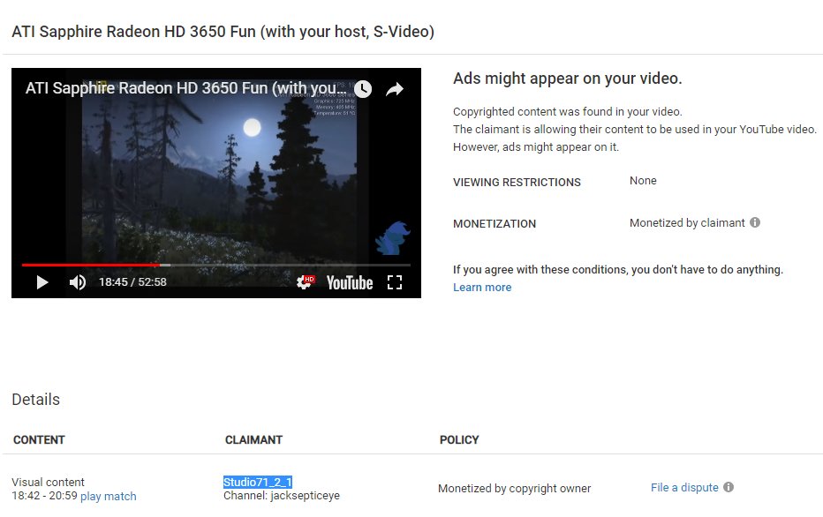Viewport: 823px width, 517px height.
Task: Click the Monetized by copyright owner text
Action: pos(514,489)
